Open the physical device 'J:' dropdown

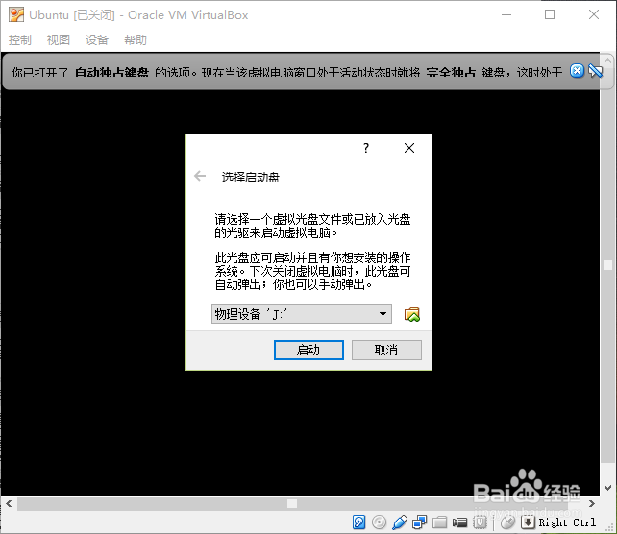302,314
